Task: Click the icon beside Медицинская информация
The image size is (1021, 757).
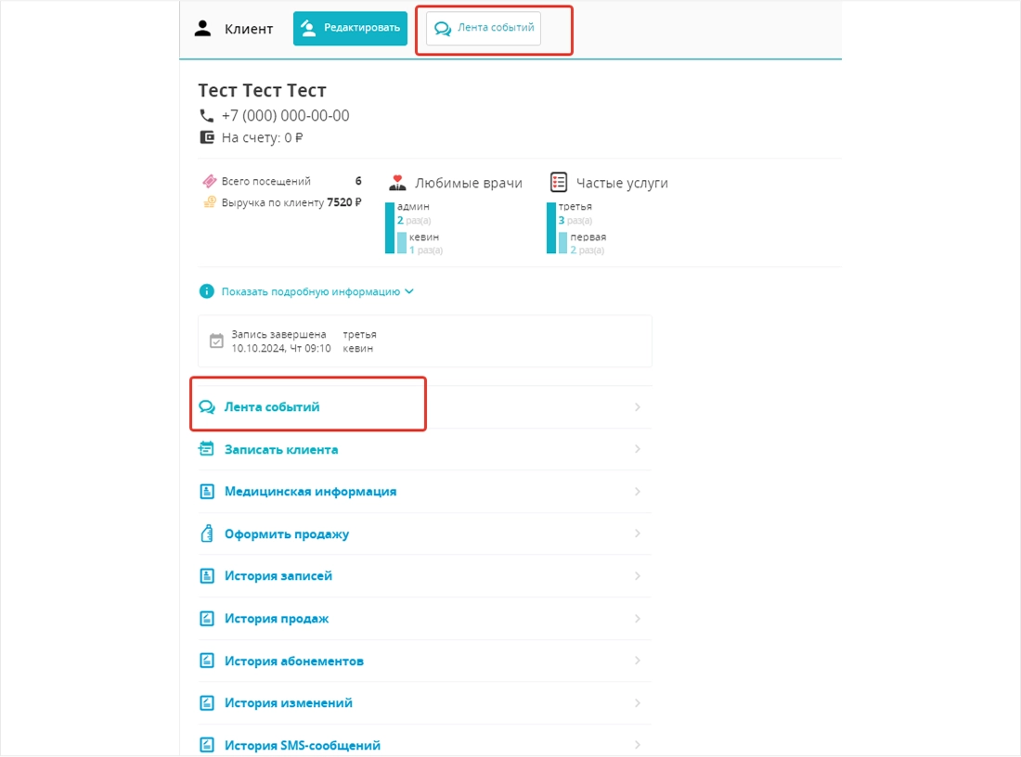Action: [x=206, y=492]
